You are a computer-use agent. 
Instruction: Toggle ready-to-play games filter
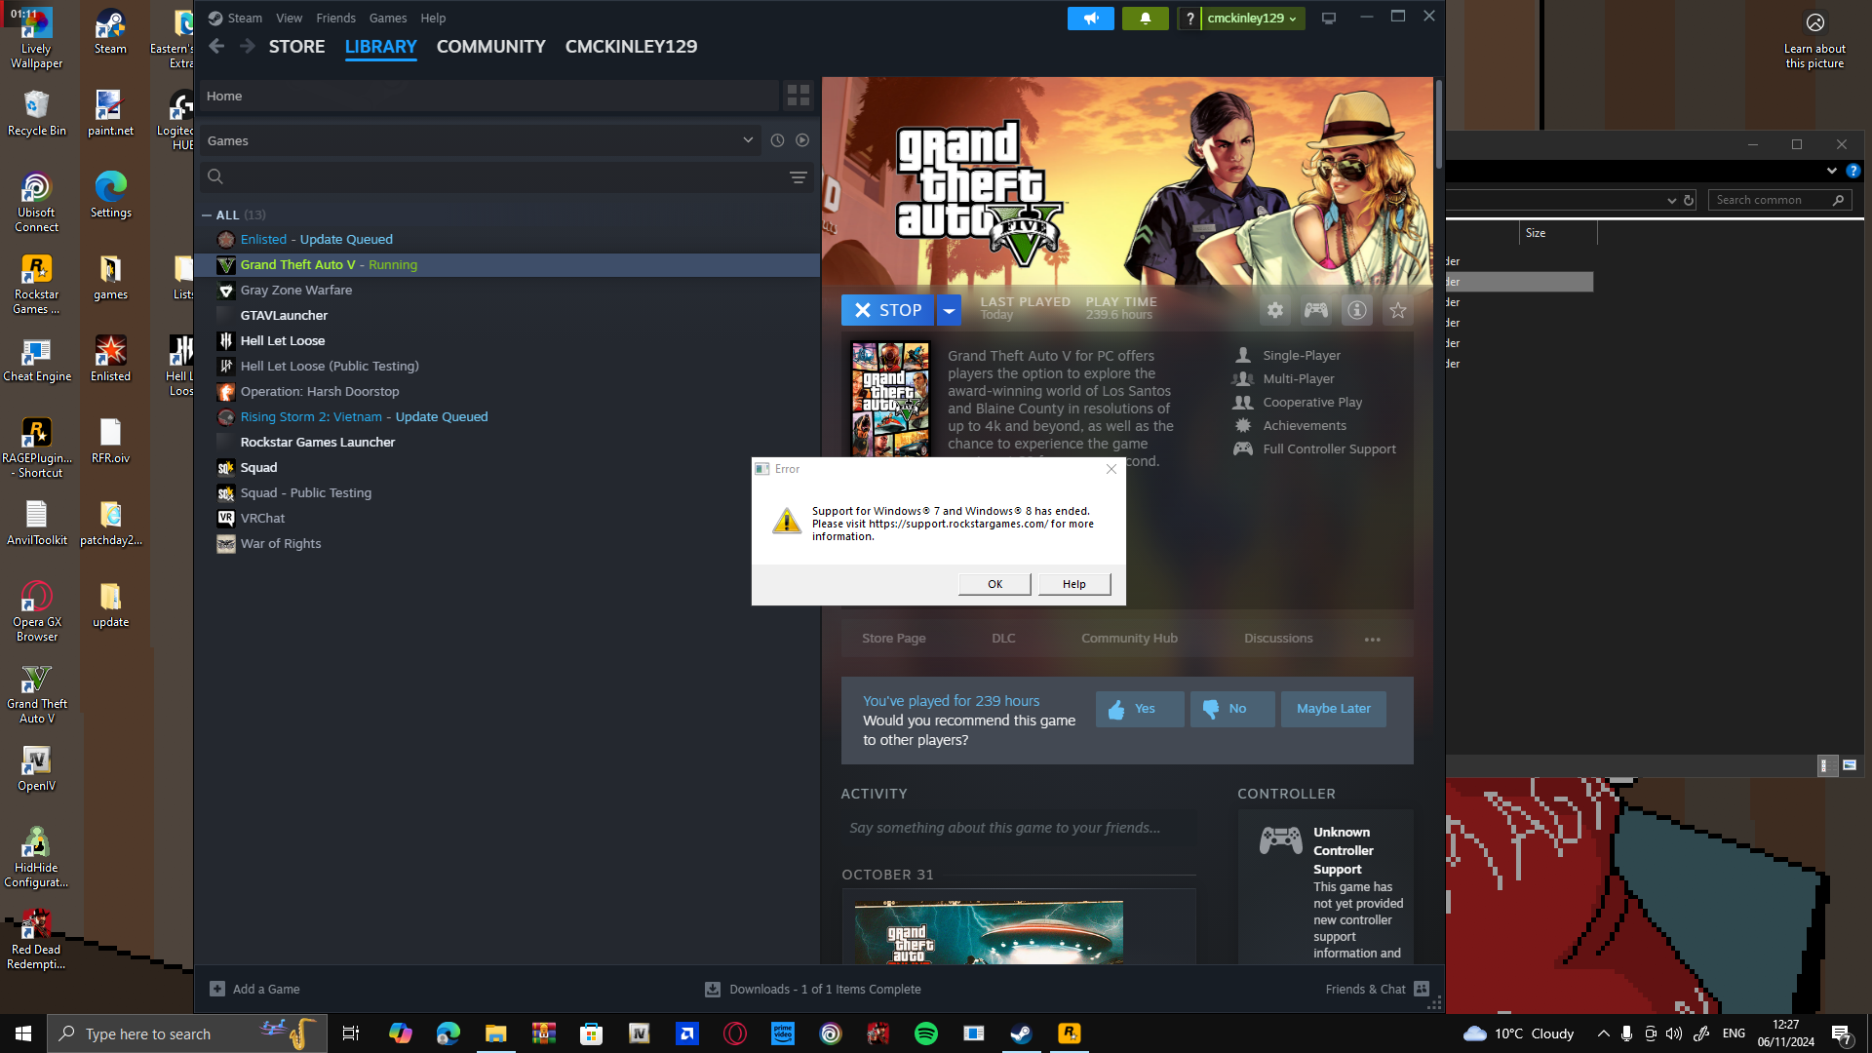(x=802, y=140)
